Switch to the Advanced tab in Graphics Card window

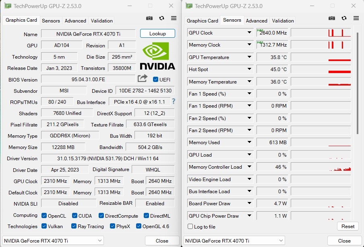pyautogui.click(x=75, y=20)
